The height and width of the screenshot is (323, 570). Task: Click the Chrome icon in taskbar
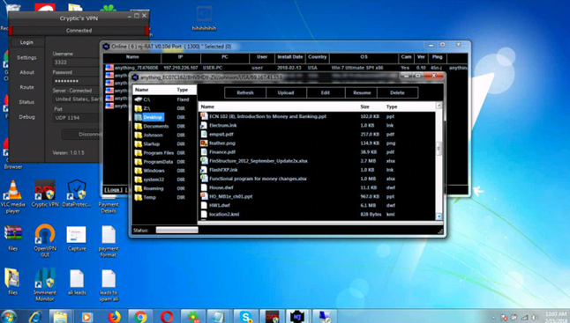pyautogui.click(x=140, y=317)
